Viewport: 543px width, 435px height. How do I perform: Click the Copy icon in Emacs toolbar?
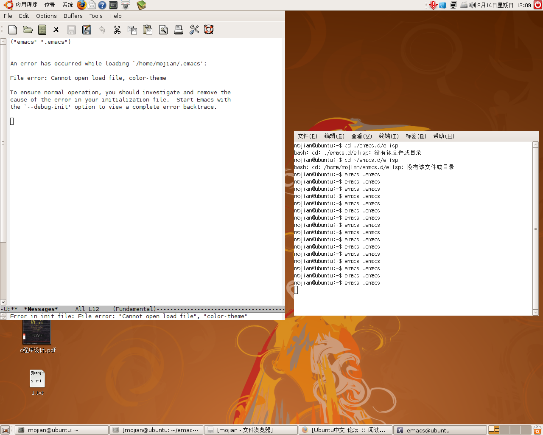click(x=132, y=30)
